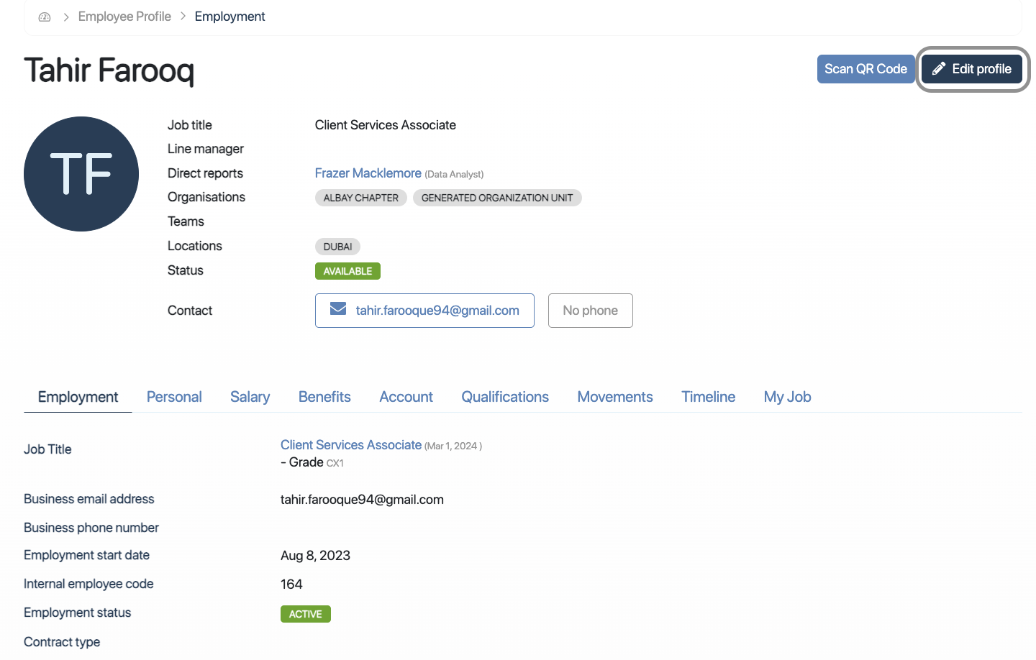This screenshot has height=660, width=1036.
Task: Open the Timeline tab
Action: [x=708, y=397]
